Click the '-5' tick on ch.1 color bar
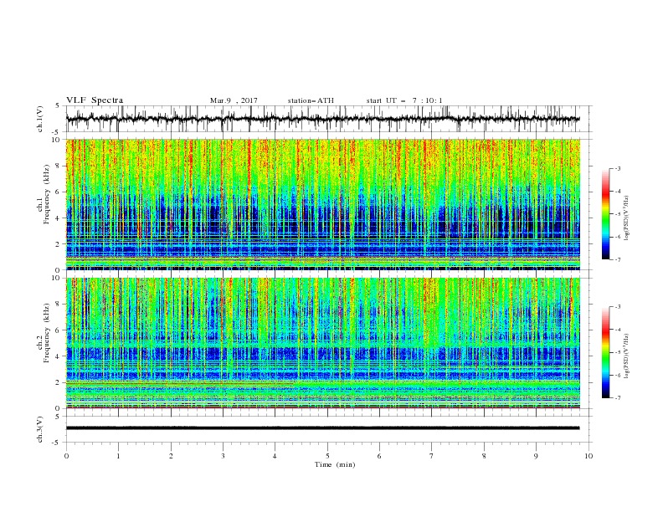 pos(618,214)
